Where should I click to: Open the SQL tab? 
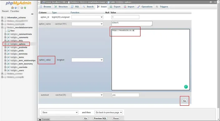click(75, 7)
